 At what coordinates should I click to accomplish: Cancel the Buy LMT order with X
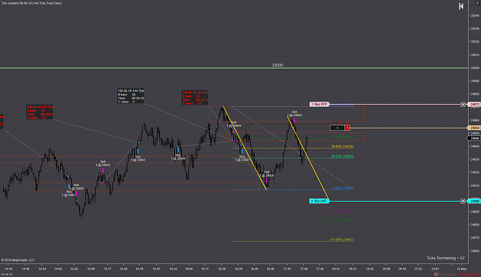coord(463,202)
